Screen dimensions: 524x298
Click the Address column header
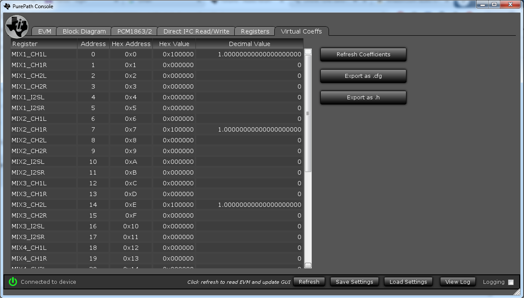coord(93,44)
